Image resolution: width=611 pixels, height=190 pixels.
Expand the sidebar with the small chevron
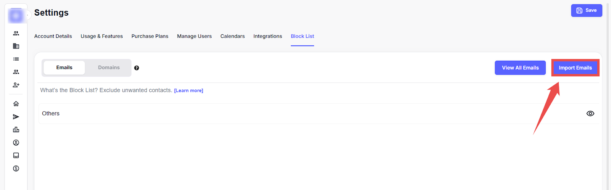pyautogui.click(x=28, y=15)
